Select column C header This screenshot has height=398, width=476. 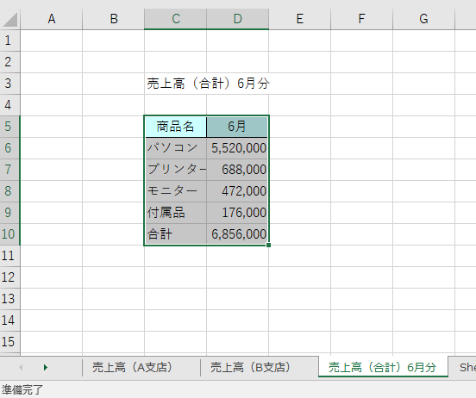[x=175, y=19]
